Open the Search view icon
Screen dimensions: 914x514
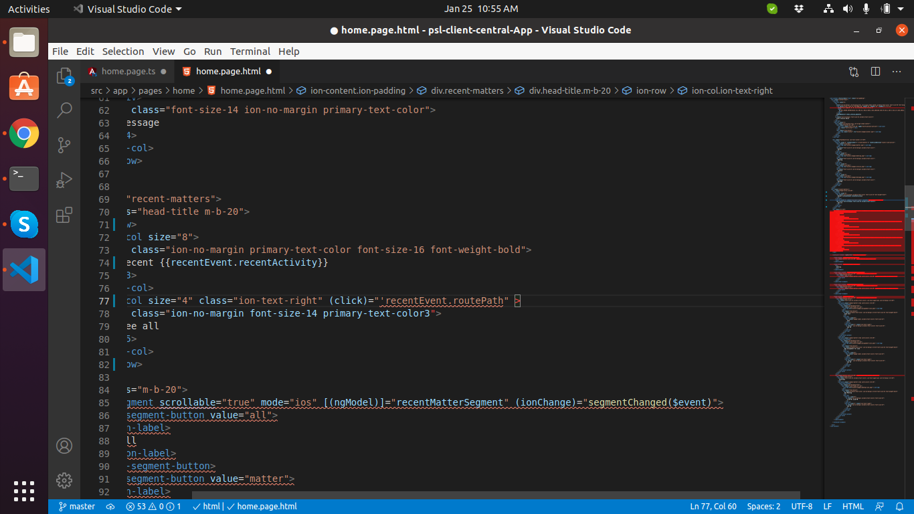coord(64,110)
